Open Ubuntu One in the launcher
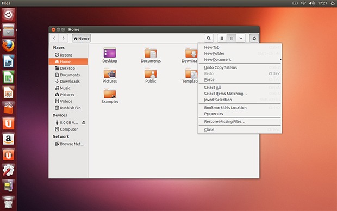Screen dimensions: 337x211 click(x=8, y=123)
